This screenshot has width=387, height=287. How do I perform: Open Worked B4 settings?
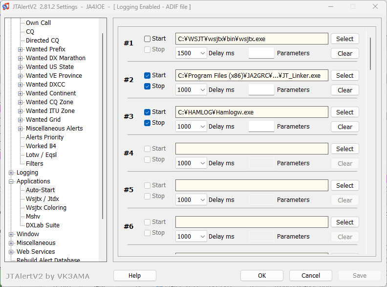point(41,146)
